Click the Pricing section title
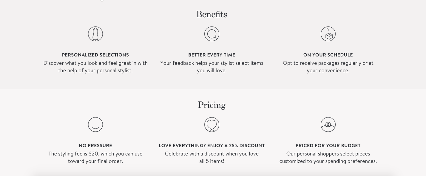Image resolution: width=426 pixels, height=176 pixels. pyautogui.click(x=212, y=105)
